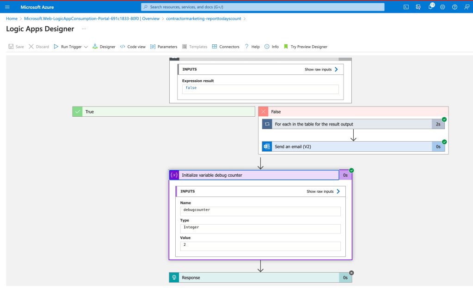This screenshot has width=473, height=292.
Task: Open the Cloud Shell icon
Action: point(406,7)
